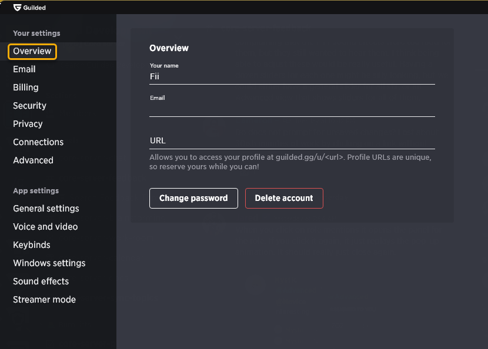Screen dimensions: 488x349
Task: Go to Billing settings
Action: [26, 88]
